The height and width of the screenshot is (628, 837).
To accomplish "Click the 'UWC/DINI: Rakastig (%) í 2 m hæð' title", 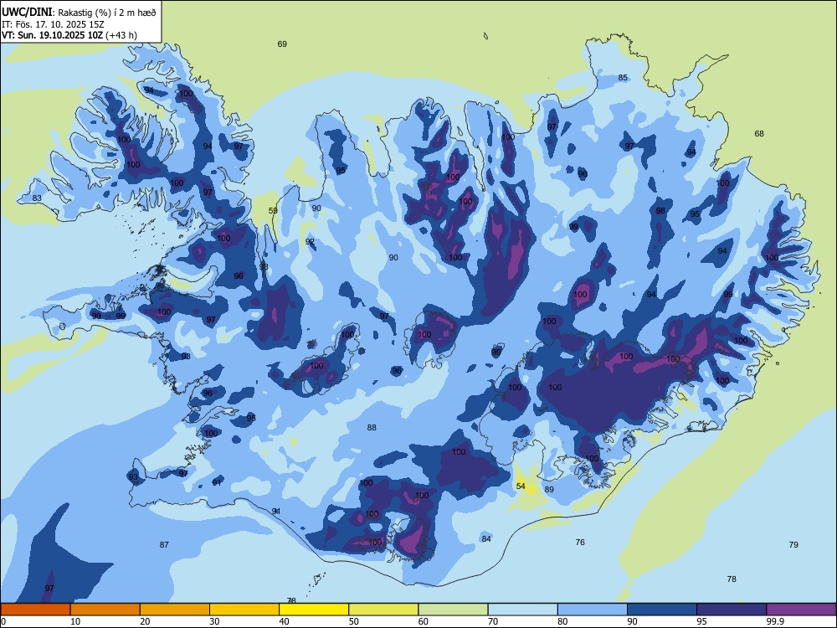I will (x=79, y=13).
